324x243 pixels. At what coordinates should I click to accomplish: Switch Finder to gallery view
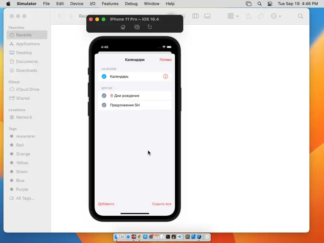[207, 16]
